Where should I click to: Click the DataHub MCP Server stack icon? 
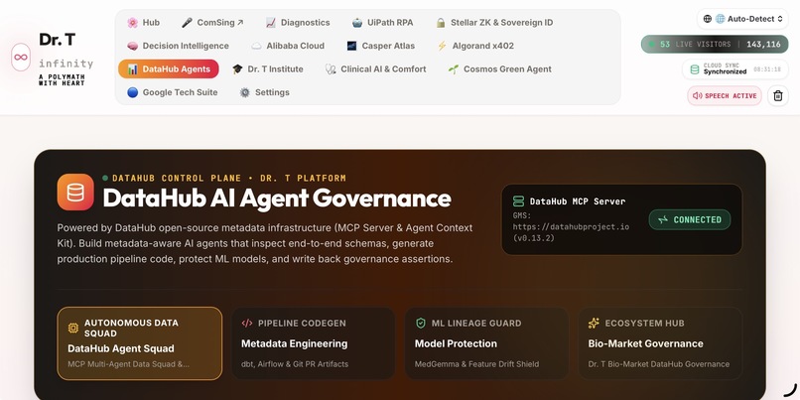click(x=518, y=201)
